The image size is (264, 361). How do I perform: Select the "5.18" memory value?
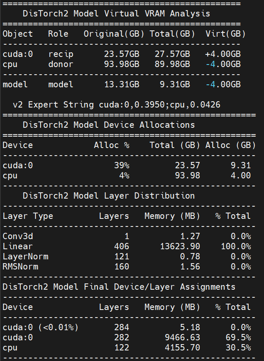tap(190, 327)
